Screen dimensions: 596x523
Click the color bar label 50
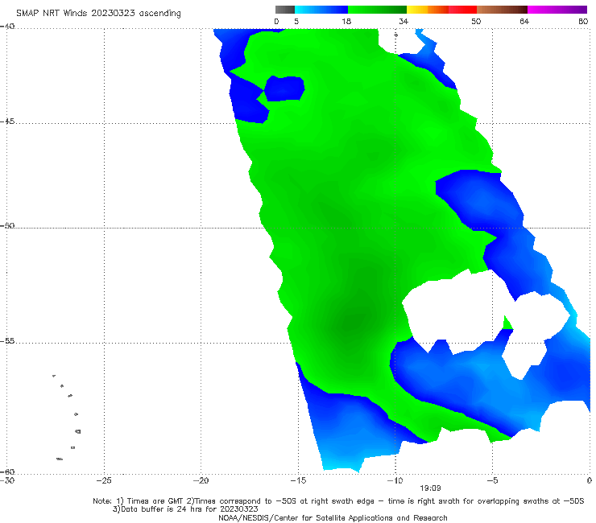point(476,21)
